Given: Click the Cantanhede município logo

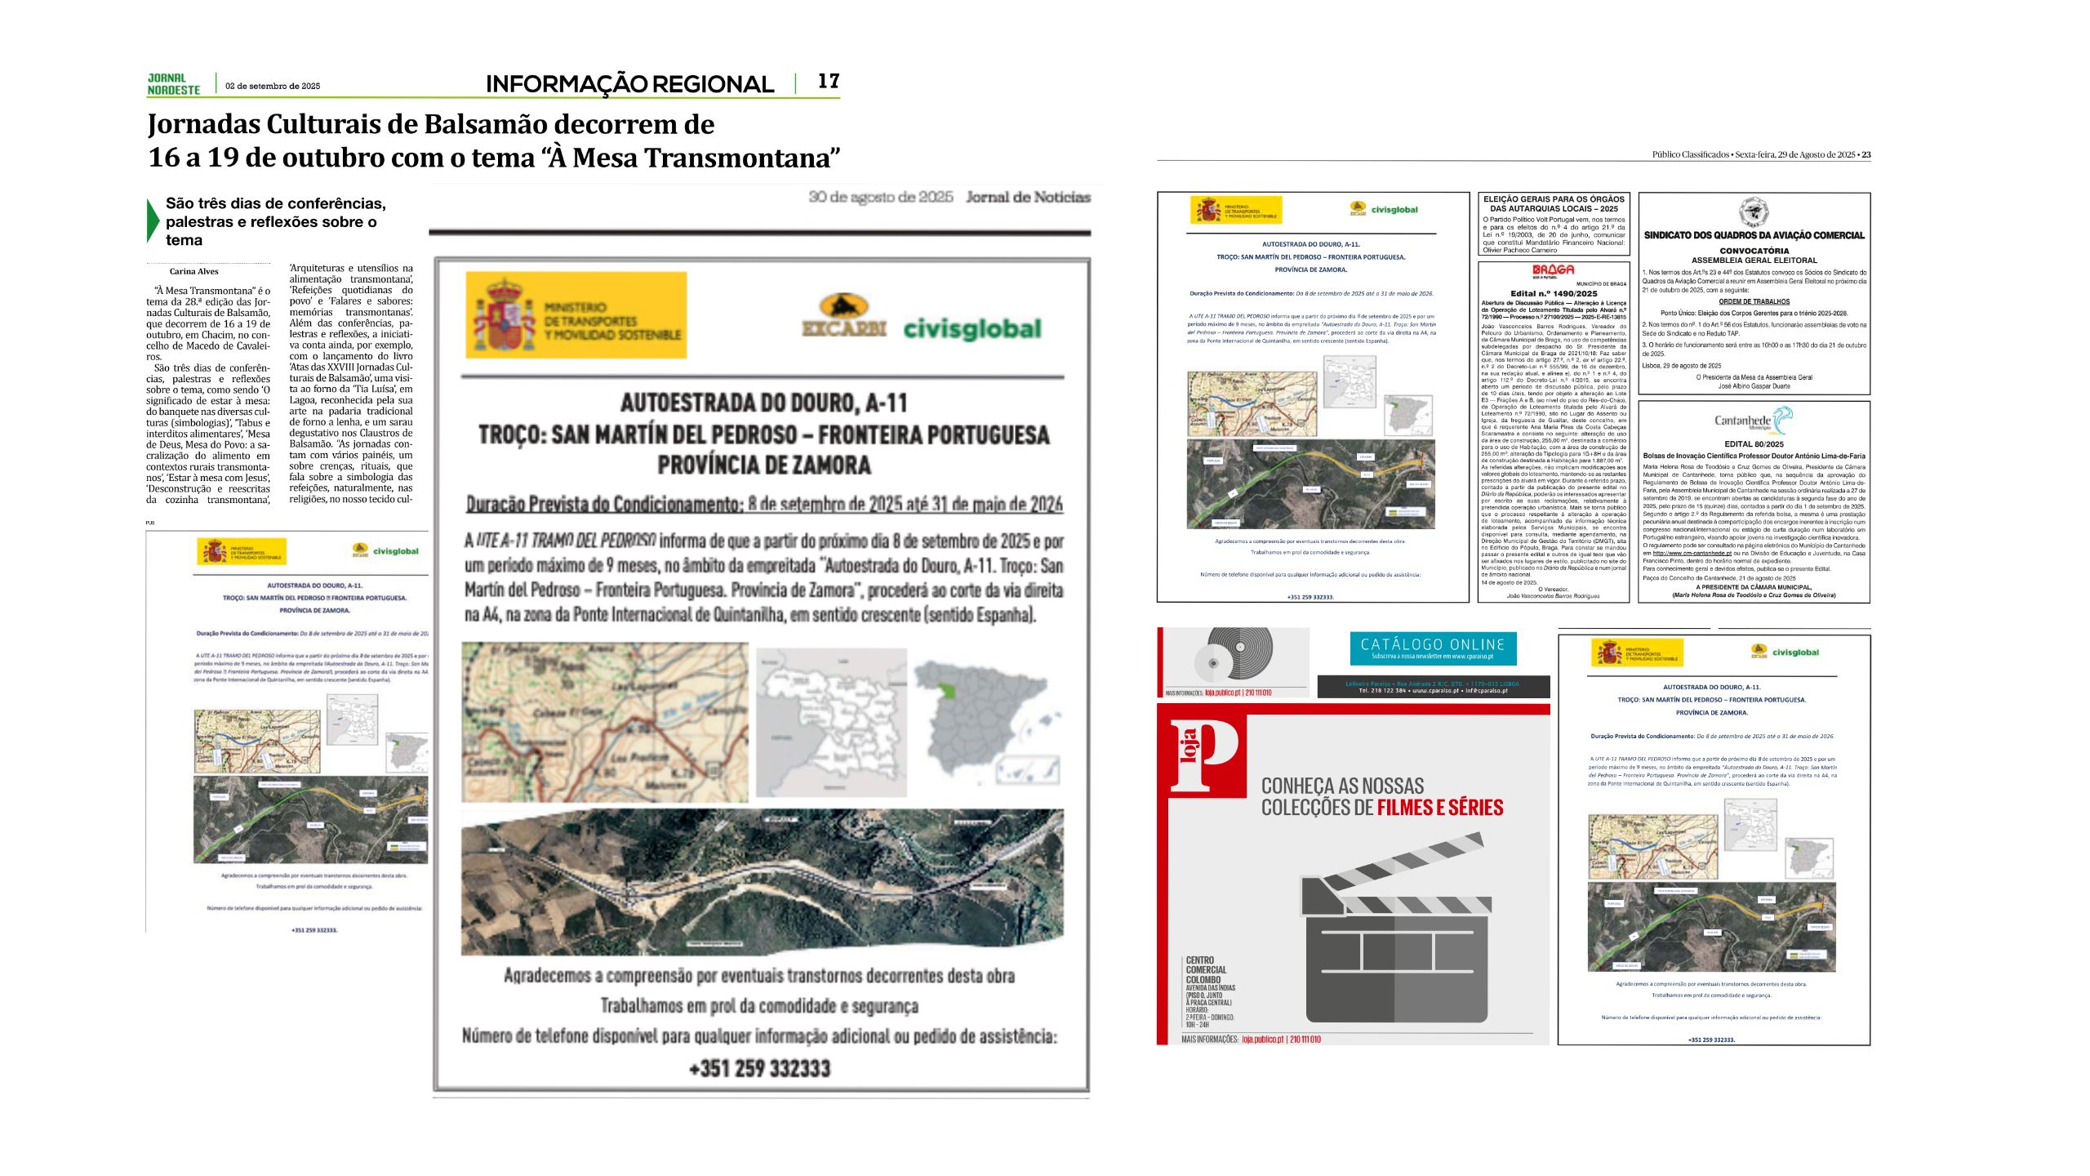Looking at the screenshot, I should [x=1753, y=421].
